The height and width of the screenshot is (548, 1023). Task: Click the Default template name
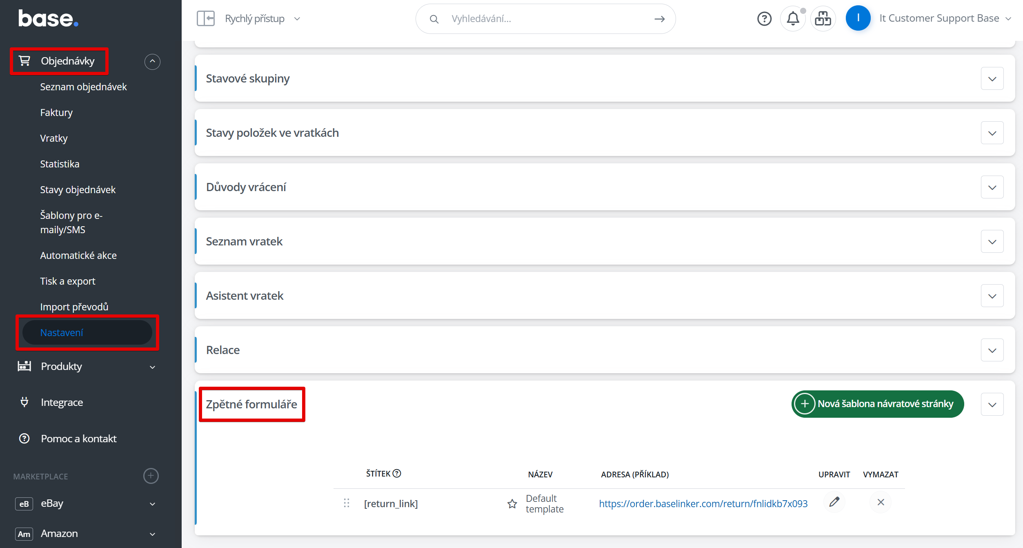tap(545, 503)
